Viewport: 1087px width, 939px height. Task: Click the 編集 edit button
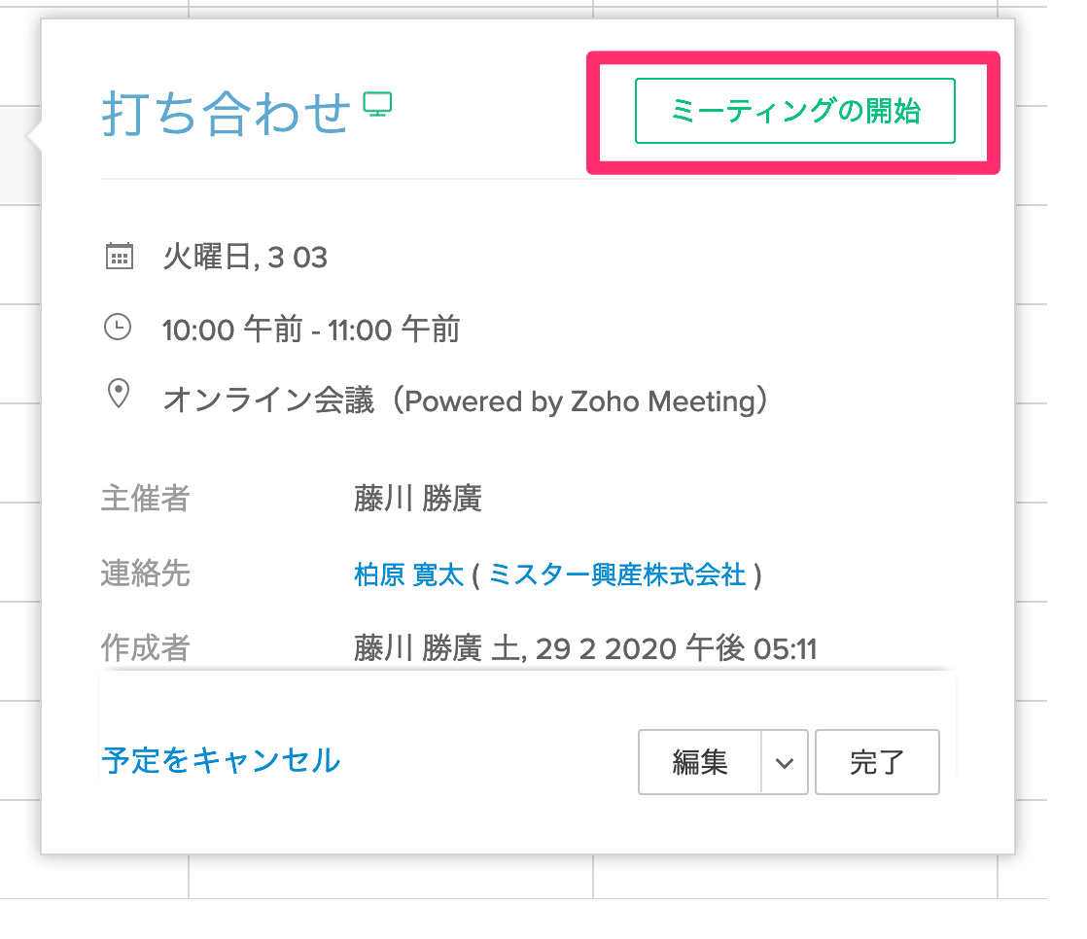(699, 761)
